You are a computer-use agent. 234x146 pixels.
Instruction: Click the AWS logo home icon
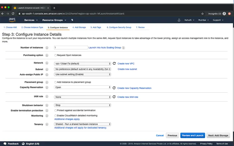tap(12, 20)
